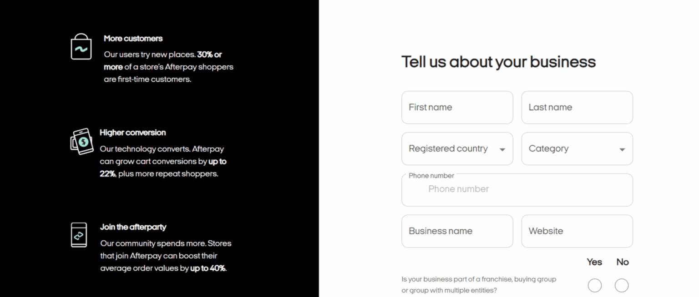Click the Business name input field

[x=457, y=231]
